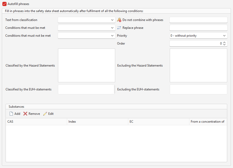This screenshot has width=233, height=168.
Task: Click the Excluding the EUH-statements label
Action: pos(138,89)
